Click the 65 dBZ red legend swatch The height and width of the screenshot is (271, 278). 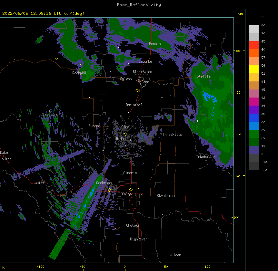[x=253, y=45]
